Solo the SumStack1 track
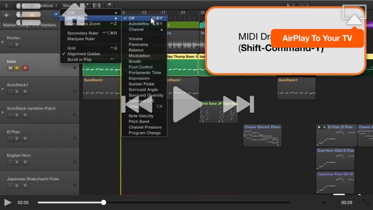 (16, 92)
